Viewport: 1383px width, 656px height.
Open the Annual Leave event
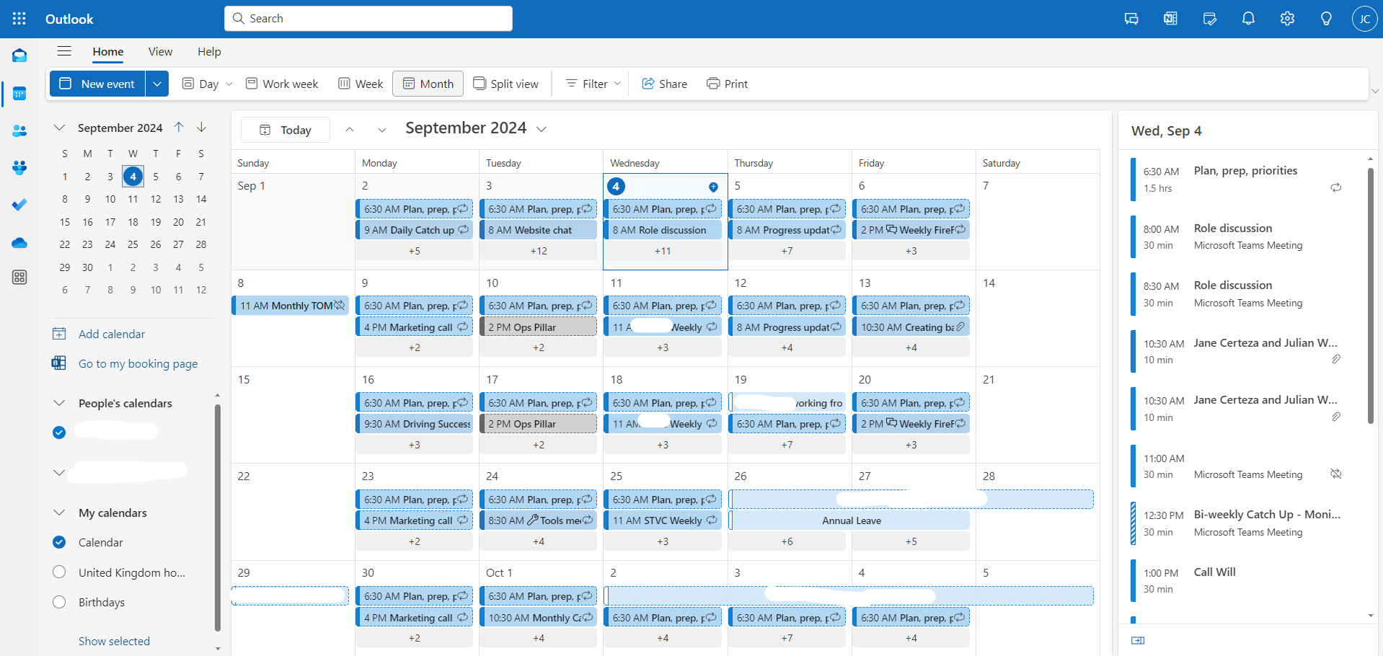tap(851, 520)
